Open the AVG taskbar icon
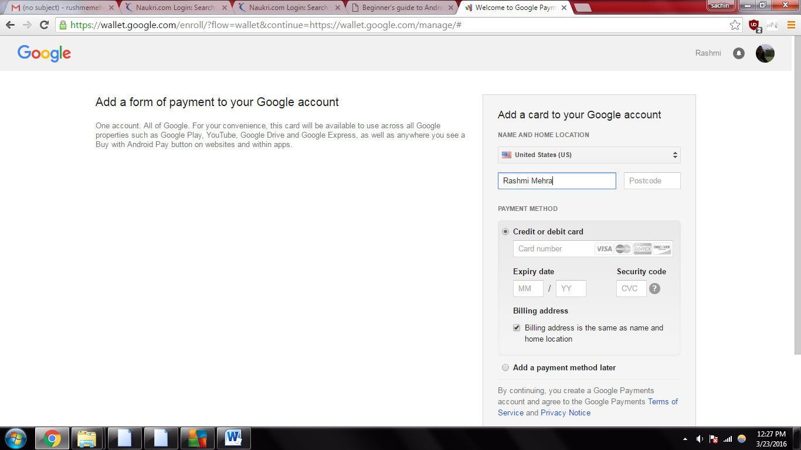801x450 pixels. (x=198, y=438)
